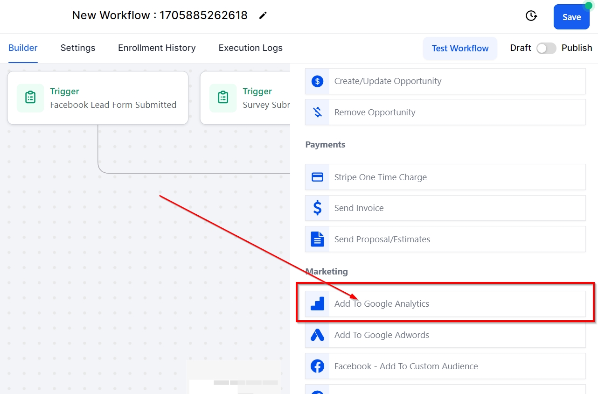Toggle the Draft/Publish switch

[x=546, y=48]
